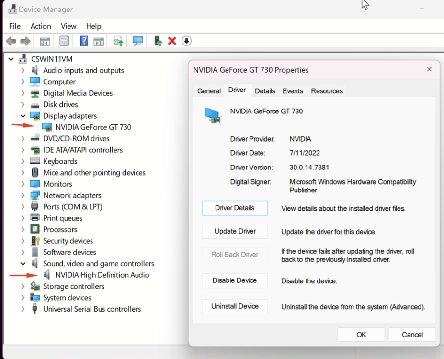Select the Driver tab
This screenshot has height=359, width=444.
[x=237, y=90]
